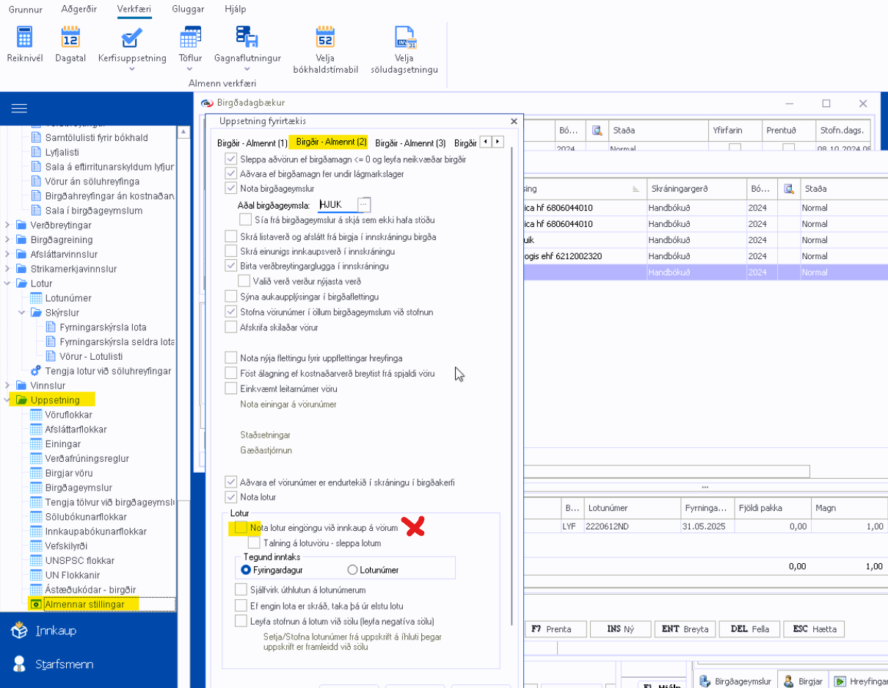Open Almennar stillingar in the tree
Viewport: 888px width, 688px height.
point(84,604)
